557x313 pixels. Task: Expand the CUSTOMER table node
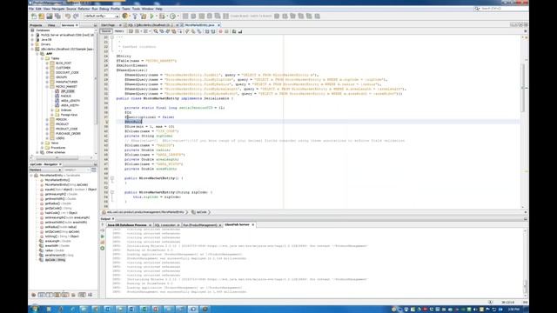pyautogui.click(x=47, y=68)
